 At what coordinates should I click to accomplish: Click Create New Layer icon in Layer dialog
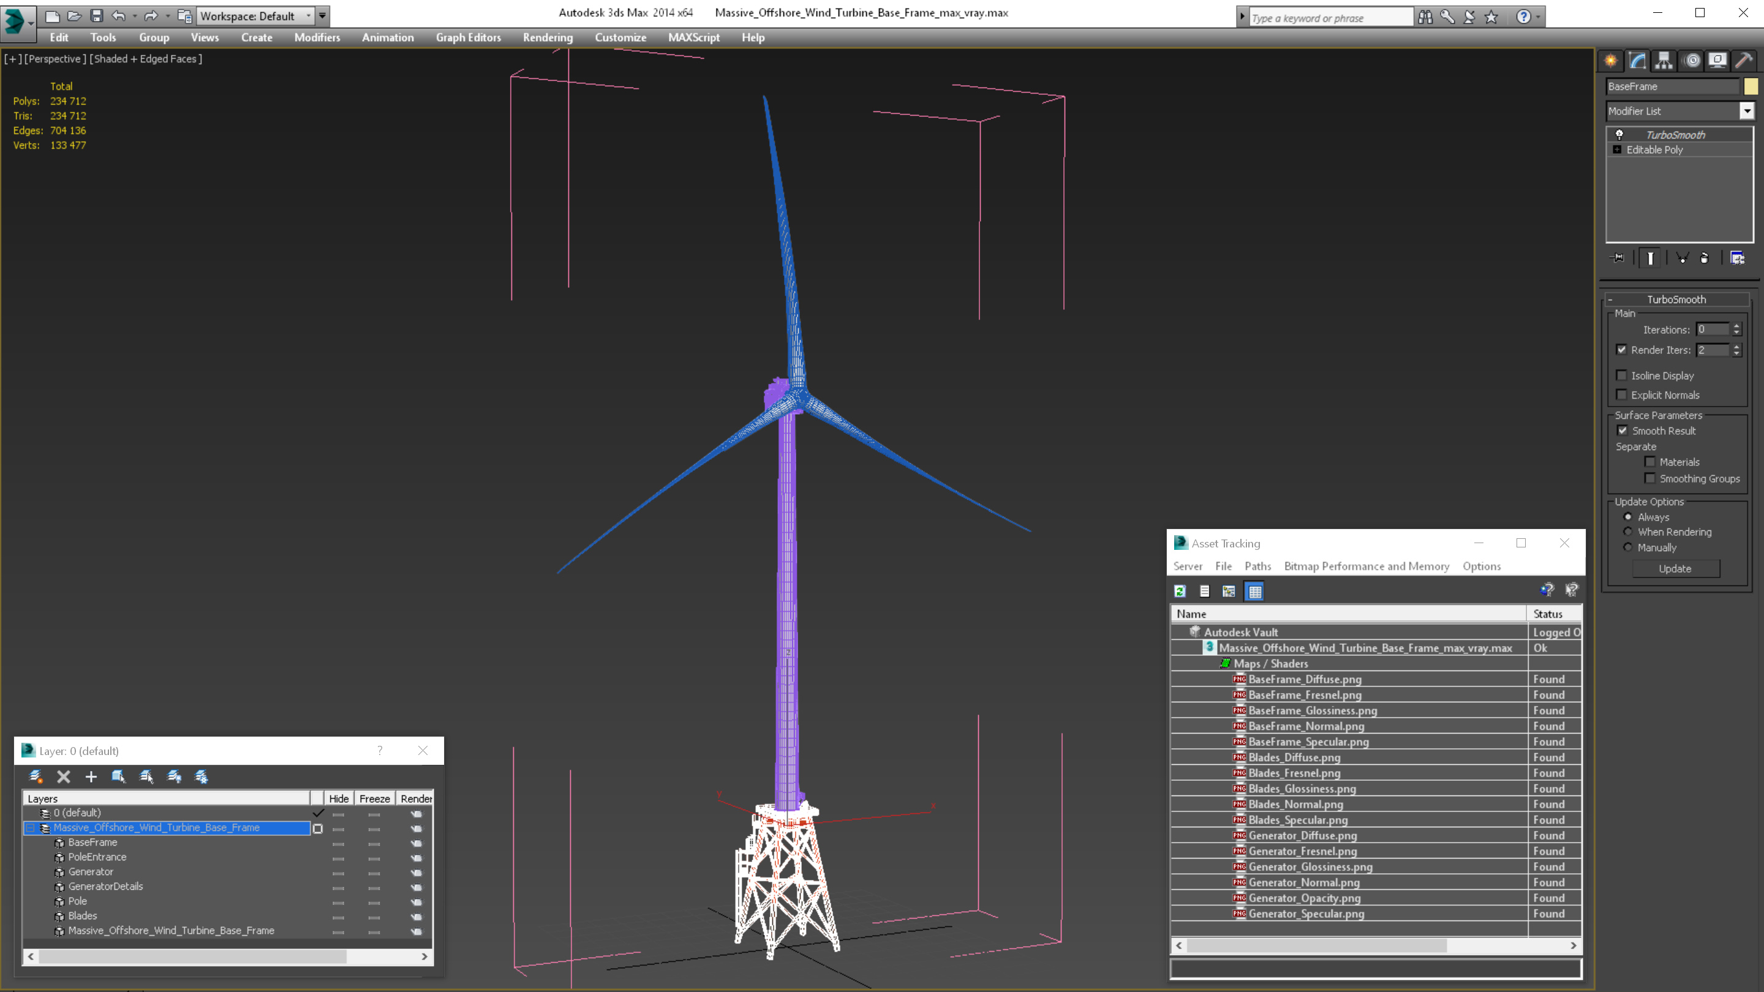(36, 776)
